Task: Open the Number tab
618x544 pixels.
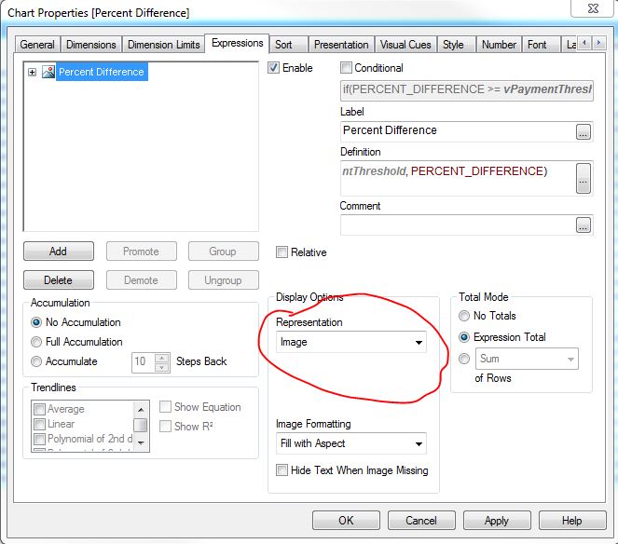Action: [x=499, y=45]
